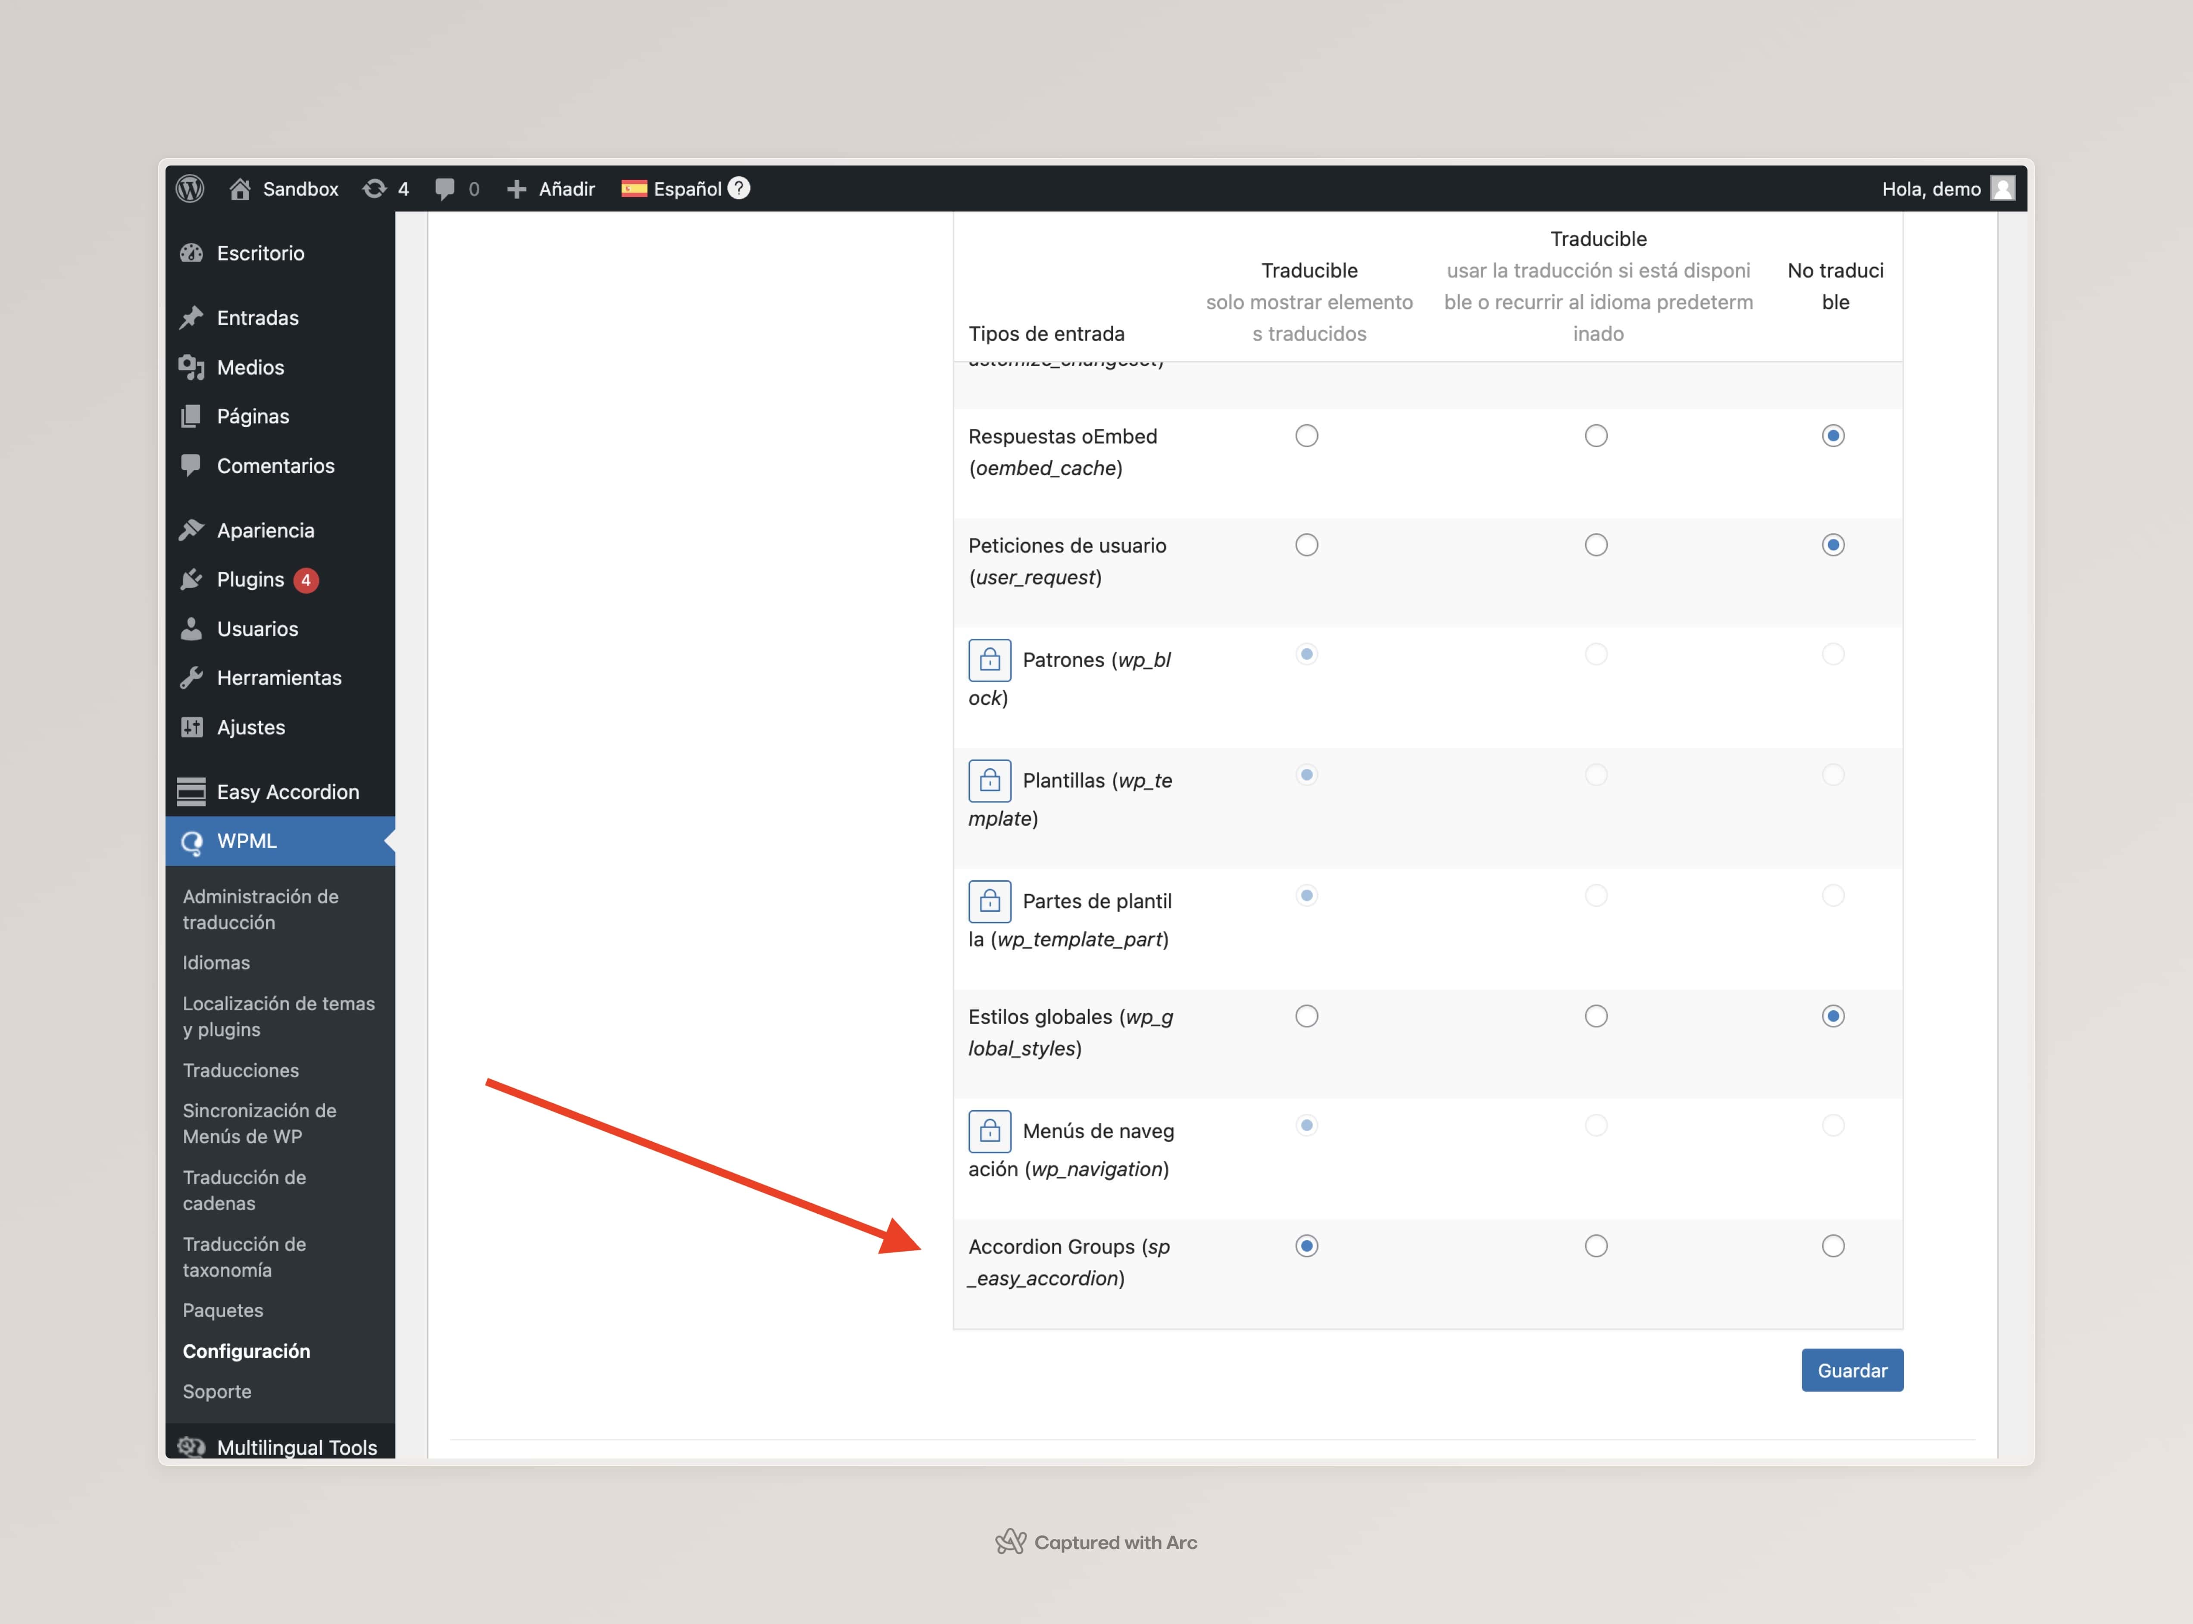Set Peticiones de usuario to fallback translation
Viewport: 2193px width, 1624px height.
point(1596,545)
